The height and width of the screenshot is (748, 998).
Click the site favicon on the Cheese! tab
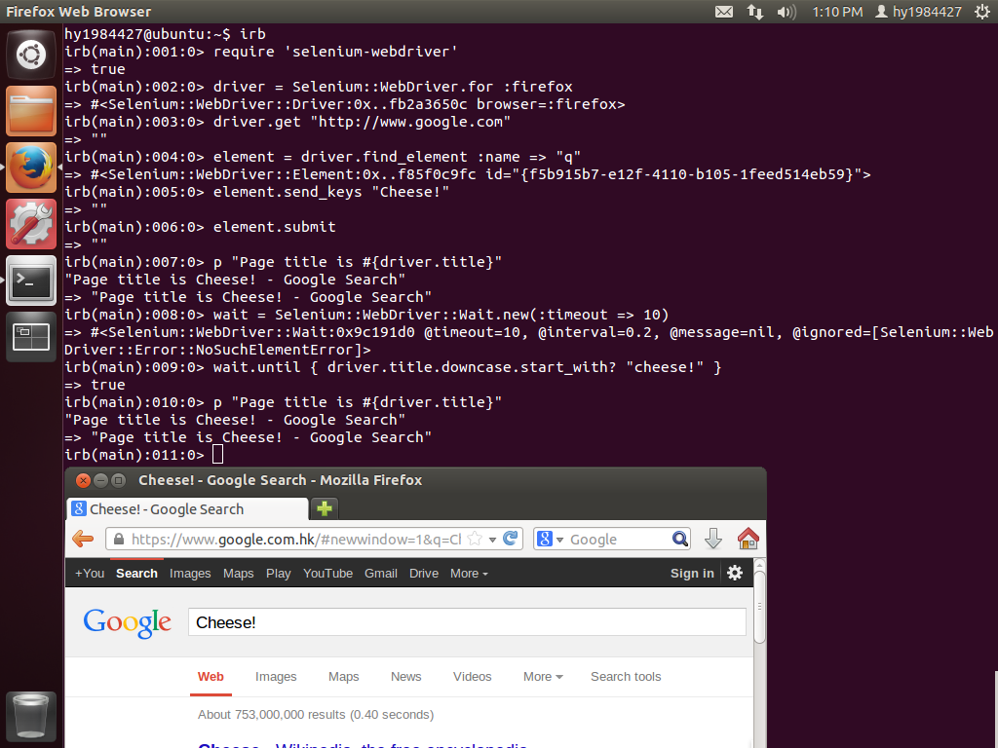pyautogui.click(x=78, y=508)
